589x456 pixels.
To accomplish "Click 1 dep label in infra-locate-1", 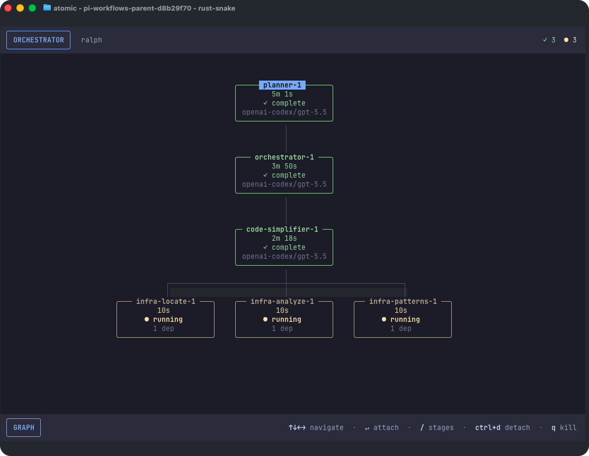I will [163, 329].
